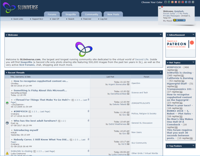Go to last post by DaSid Weatherwax
The image size is (200, 156).
coord(128,124)
